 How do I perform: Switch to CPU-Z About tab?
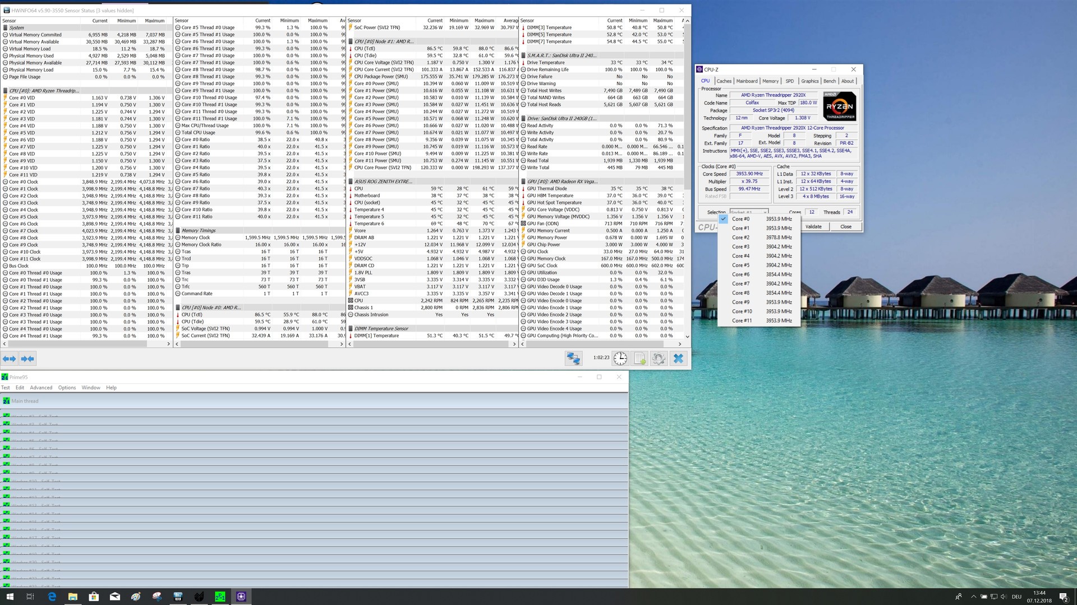847,81
